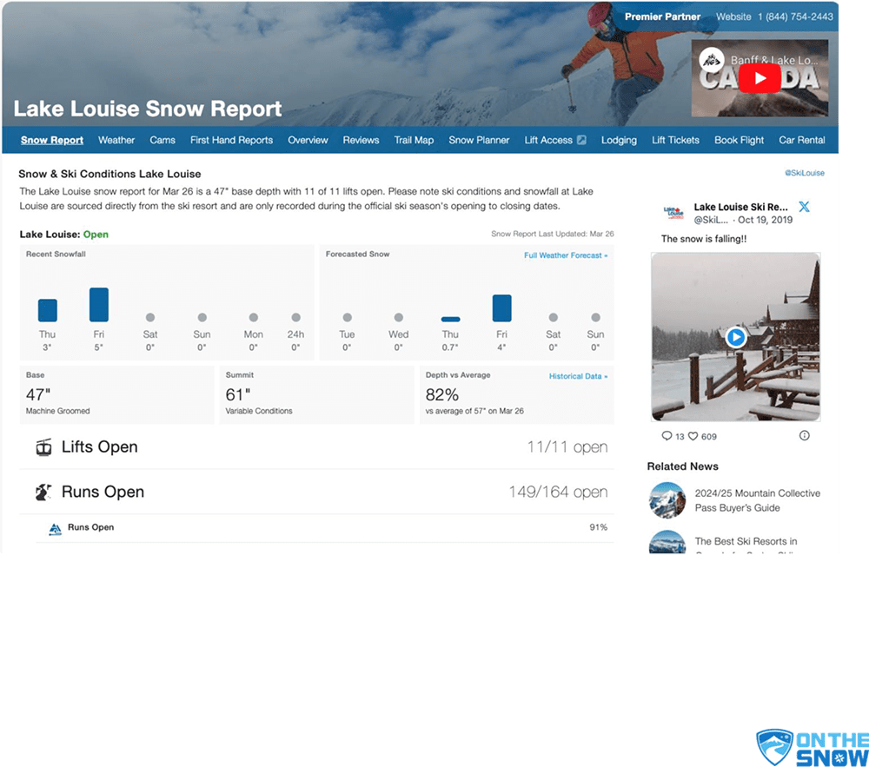This screenshot has height=767, width=869.
Task: Expand the Lifts Open section
Action: coord(317,446)
